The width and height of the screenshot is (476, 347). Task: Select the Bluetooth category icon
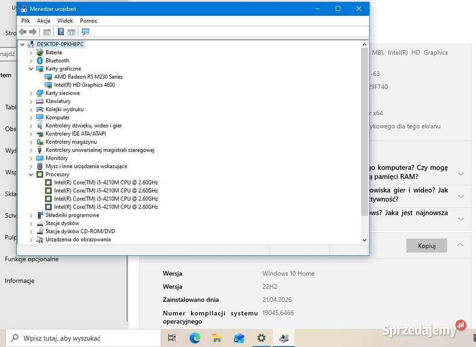[40, 60]
